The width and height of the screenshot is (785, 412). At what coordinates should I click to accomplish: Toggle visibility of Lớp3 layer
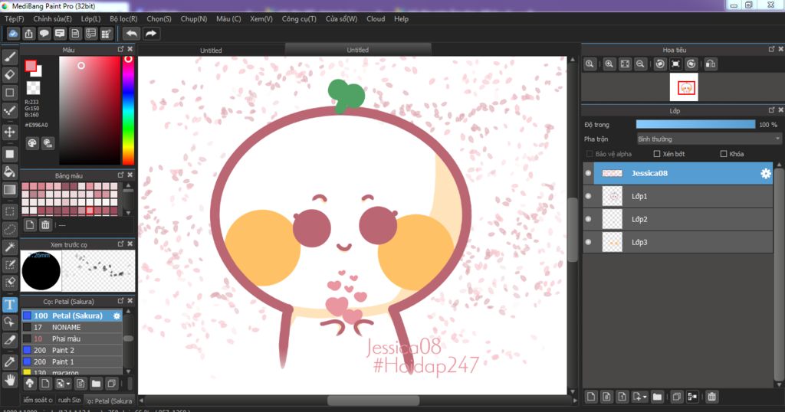click(x=588, y=242)
